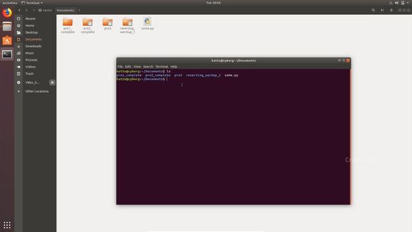Go forward with Files forward arrow
The height and width of the screenshot is (232, 412).
coord(26,10)
